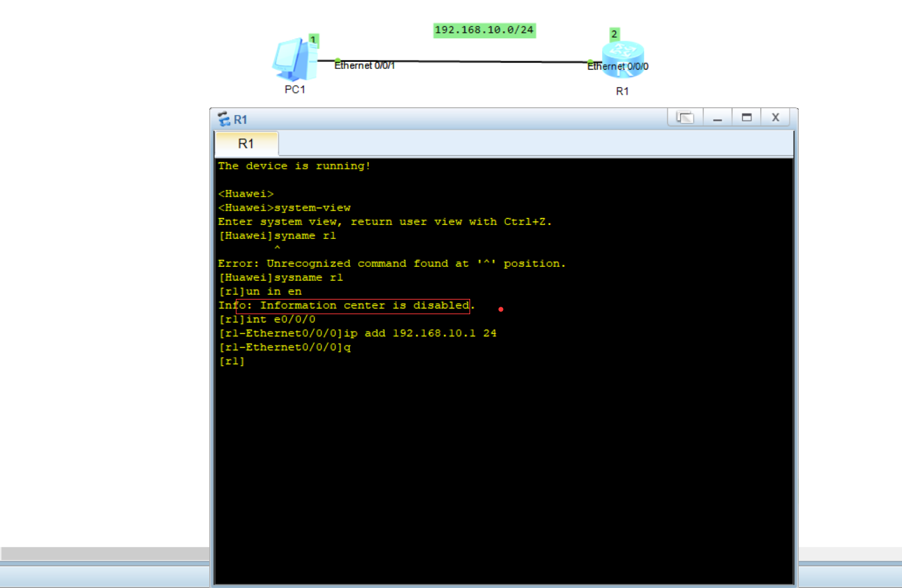
Task: Click the Ethernet 0/0/1 port label
Action: [365, 65]
